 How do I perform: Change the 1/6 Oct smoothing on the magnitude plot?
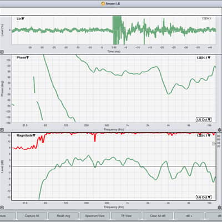204,197
